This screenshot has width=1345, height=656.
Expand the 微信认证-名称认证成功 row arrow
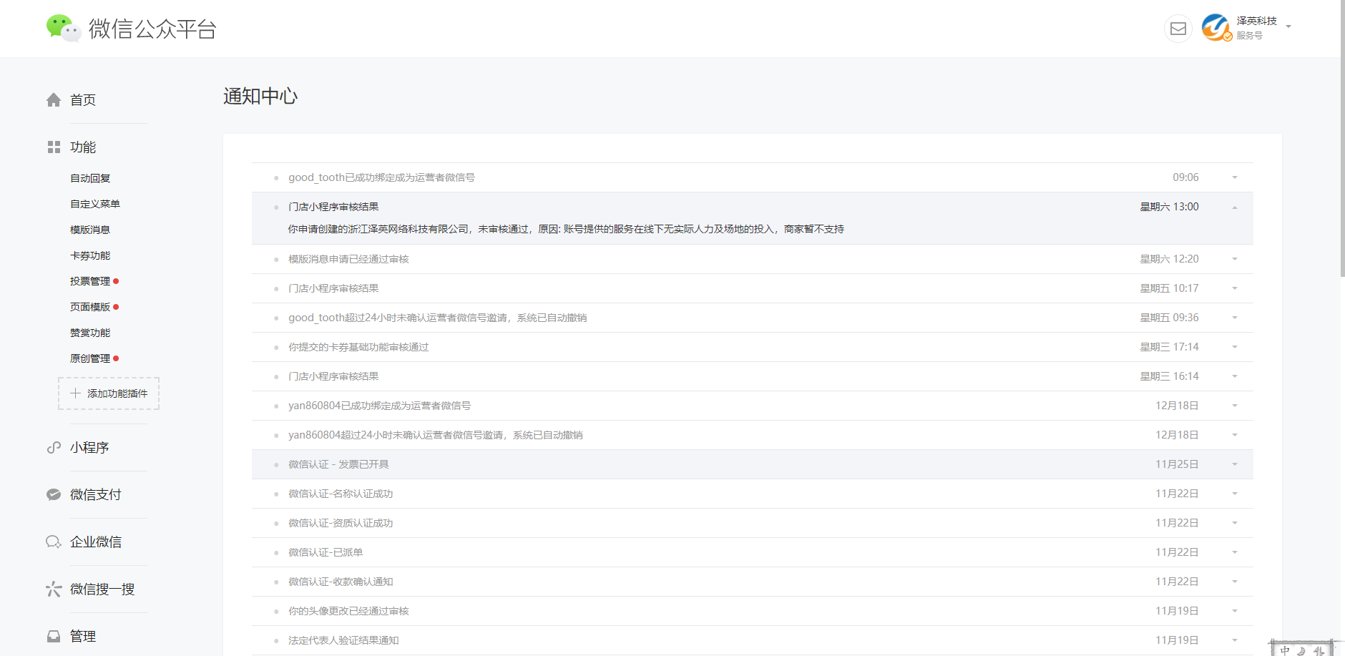pyautogui.click(x=1235, y=494)
